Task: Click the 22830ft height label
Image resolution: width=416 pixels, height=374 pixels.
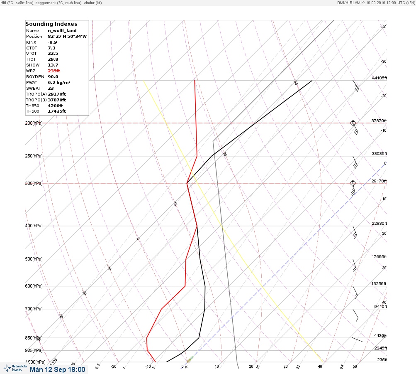Action: [380, 223]
